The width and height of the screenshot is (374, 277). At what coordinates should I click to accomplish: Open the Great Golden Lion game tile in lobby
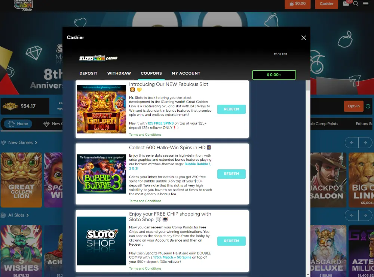(21, 180)
